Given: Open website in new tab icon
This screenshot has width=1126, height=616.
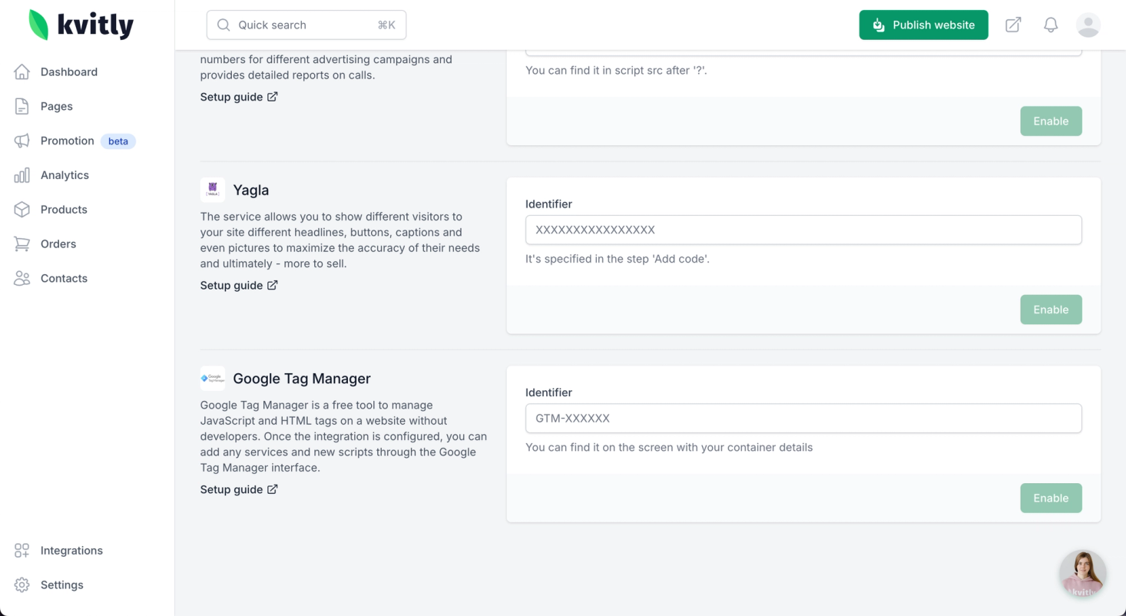Looking at the screenshot, I should pyautogui.click(x=1013, y=25).
